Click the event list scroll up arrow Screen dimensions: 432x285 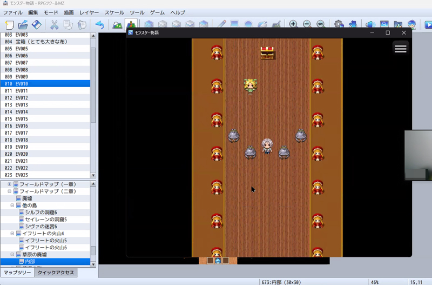point(93,36)
